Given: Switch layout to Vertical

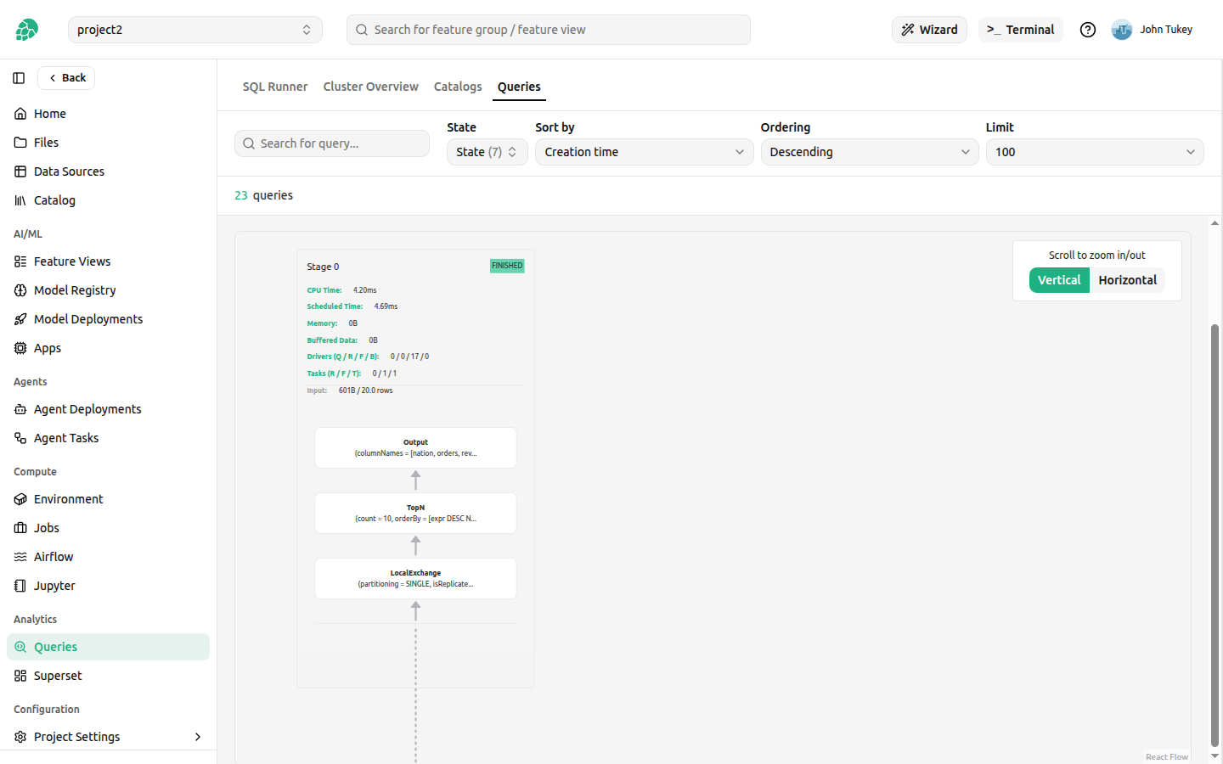Looking at the screenshot, I should (1059, 280).
